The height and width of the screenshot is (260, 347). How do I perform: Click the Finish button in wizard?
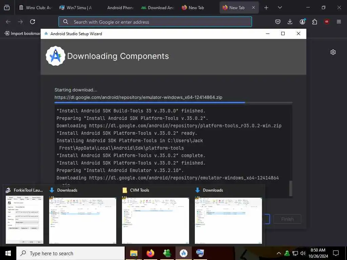pyautogui.click(x=287, y=219)
